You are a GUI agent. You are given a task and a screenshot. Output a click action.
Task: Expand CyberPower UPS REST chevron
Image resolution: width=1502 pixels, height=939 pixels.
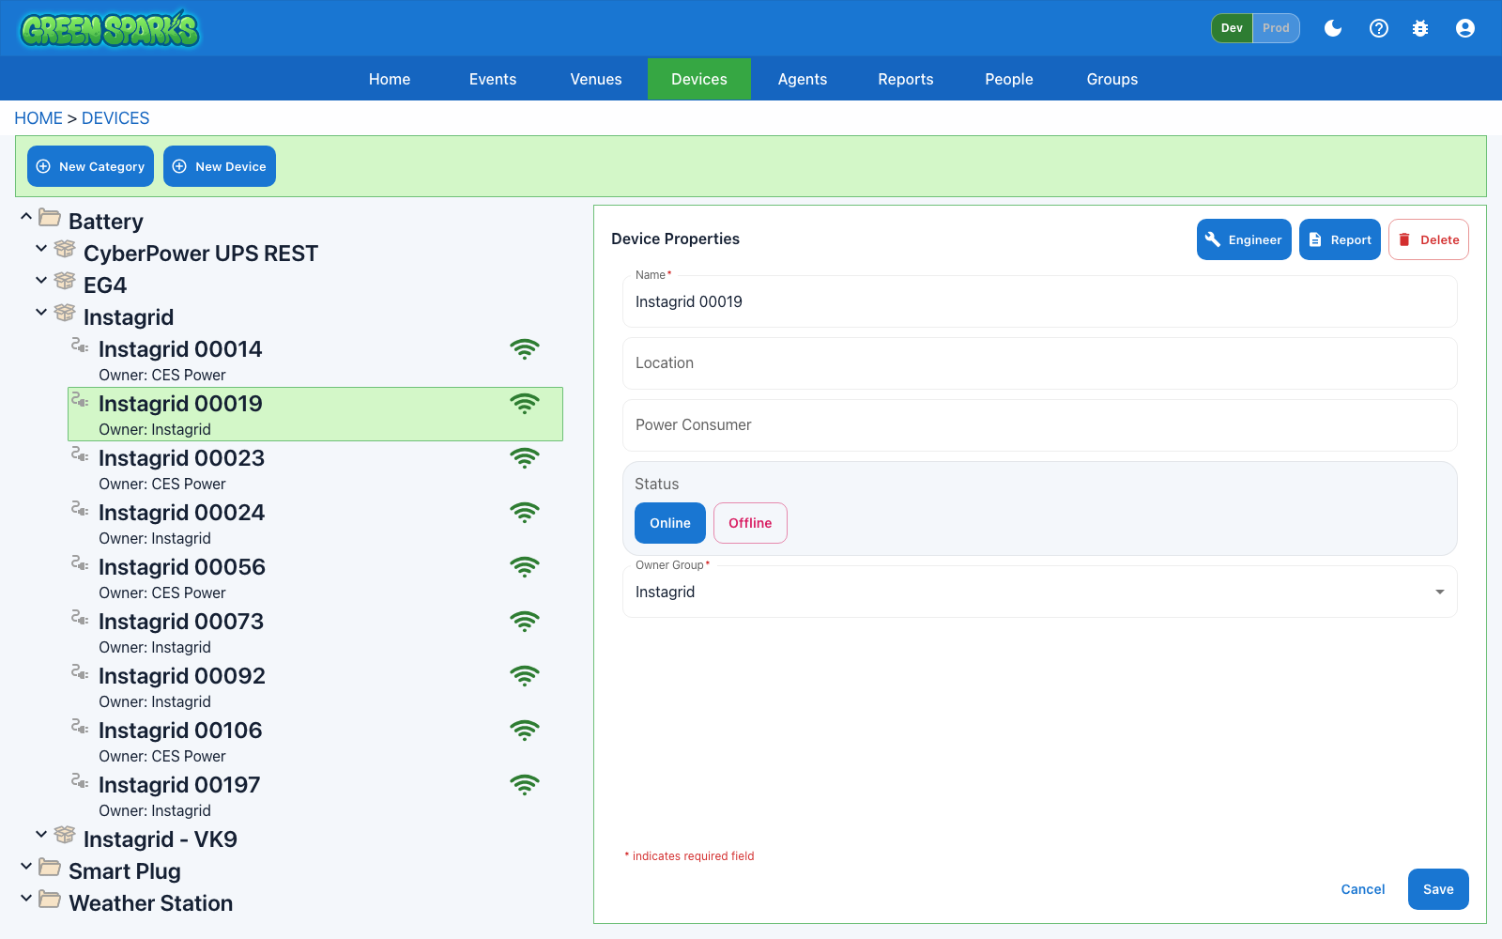41,249
